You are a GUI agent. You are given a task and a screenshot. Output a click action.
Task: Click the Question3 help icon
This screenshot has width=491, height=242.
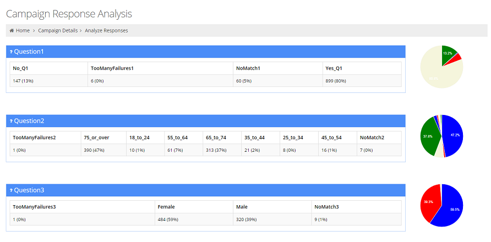tap(11, 190)
